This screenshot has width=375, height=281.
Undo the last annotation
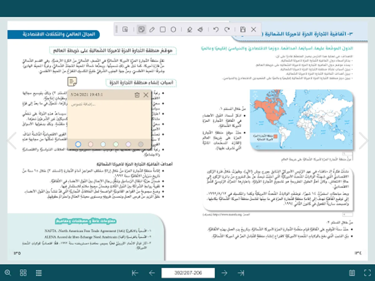pos(216,30)
